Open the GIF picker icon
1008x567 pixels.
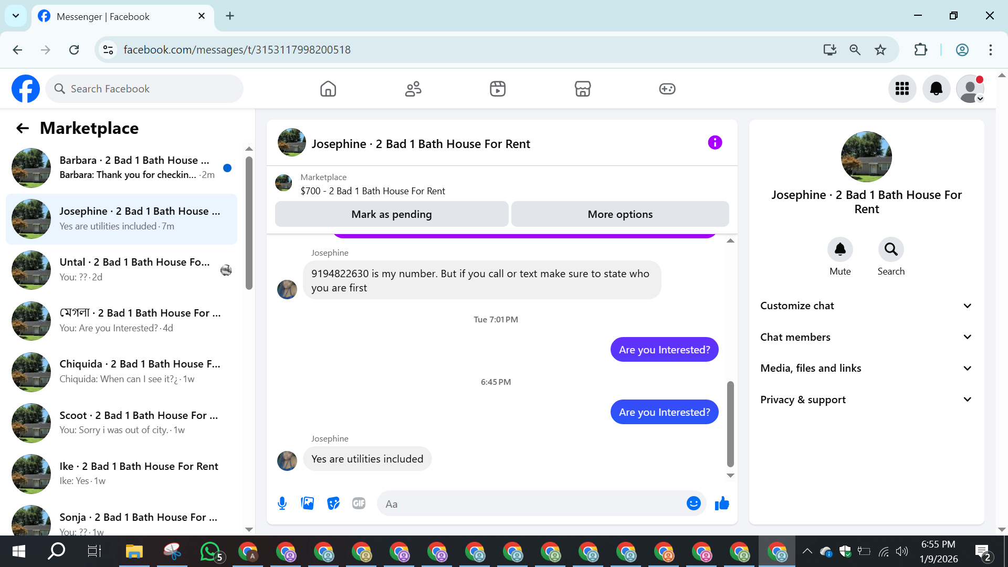[359, 503]
